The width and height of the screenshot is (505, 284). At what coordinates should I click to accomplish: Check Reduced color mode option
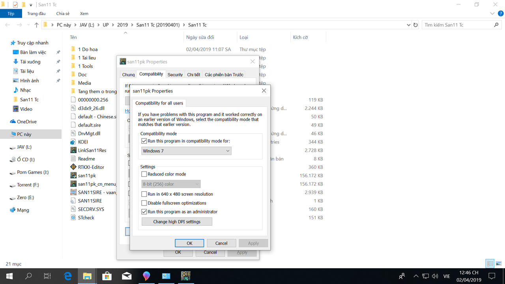[144, 174]
